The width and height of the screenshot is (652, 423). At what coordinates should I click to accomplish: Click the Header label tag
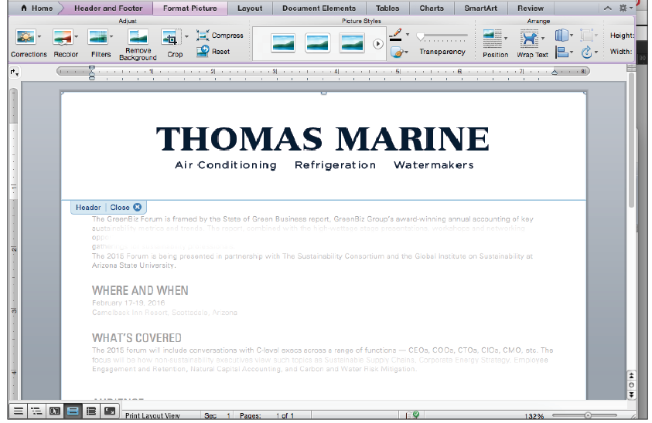click(88, 207)
